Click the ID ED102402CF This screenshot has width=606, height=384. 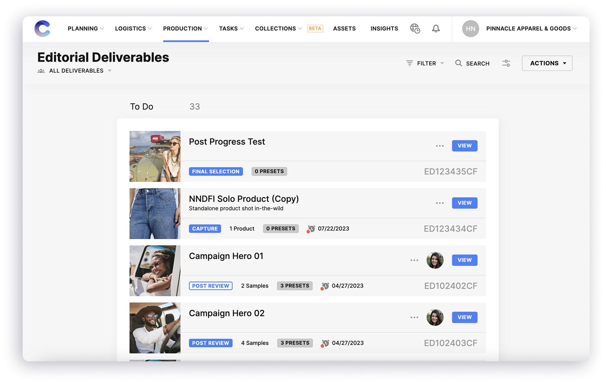coord(451,286)
